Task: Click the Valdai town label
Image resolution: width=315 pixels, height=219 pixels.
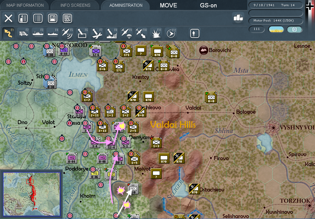Action: [193, 108]
